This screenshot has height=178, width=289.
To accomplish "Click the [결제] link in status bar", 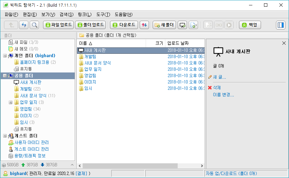I will pyautogui.click(x=81, y=173).
